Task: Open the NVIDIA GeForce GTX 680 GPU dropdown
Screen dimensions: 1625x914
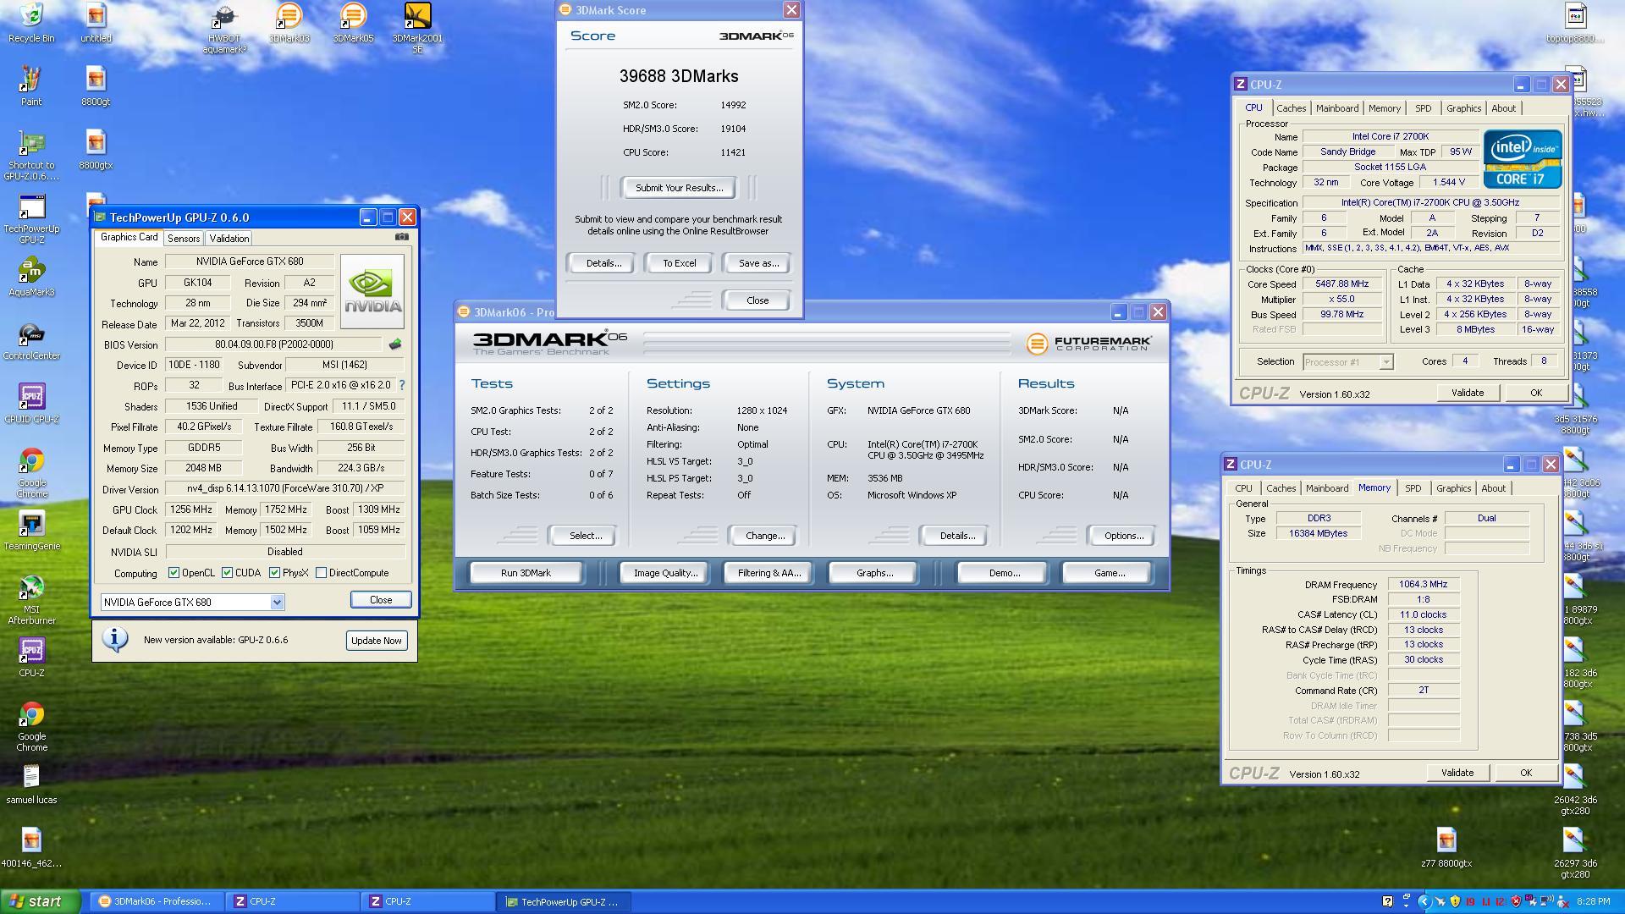Action: click(192, 602)
